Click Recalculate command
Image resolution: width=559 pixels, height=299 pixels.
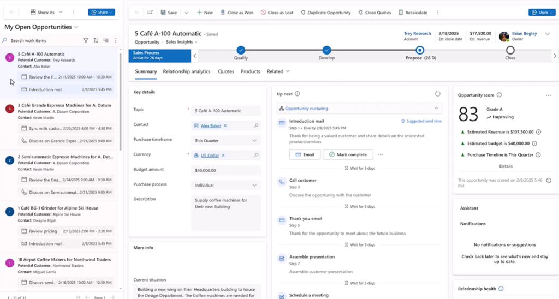point(413,13)
